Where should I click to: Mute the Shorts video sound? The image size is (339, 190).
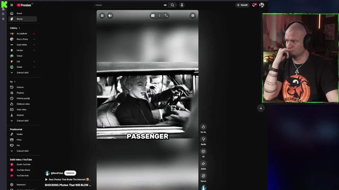[x=110, y=16]
